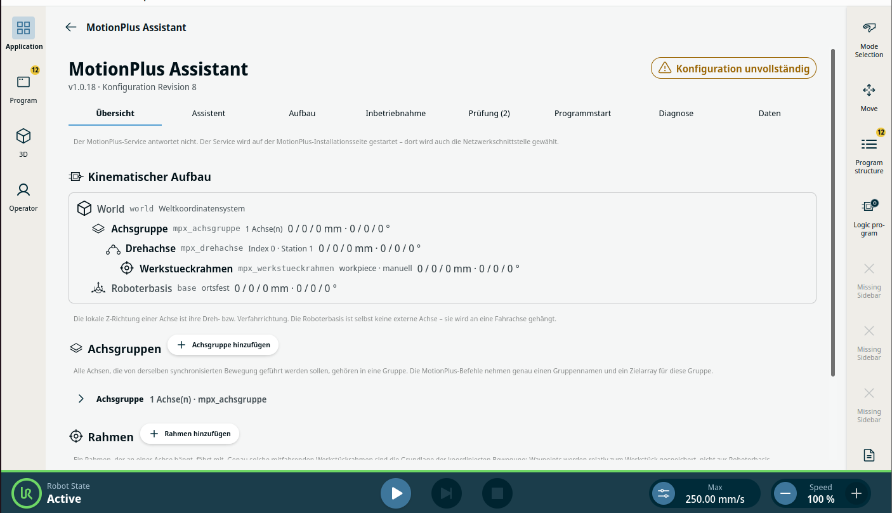Image resolution: width=892 pixels, height=513 pixels.
Task: Click the Rahmen section target icon
Action: pyautogui.click(x=76, y=437)
